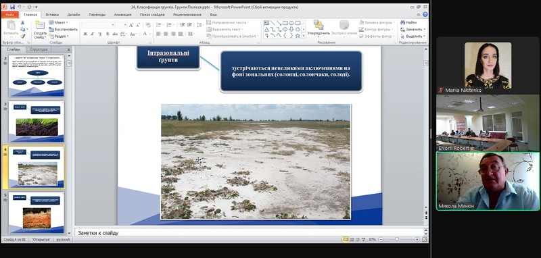
Task: Switch to the Структура pane tab
Action: pyautogui.click(x=39, y=49)
